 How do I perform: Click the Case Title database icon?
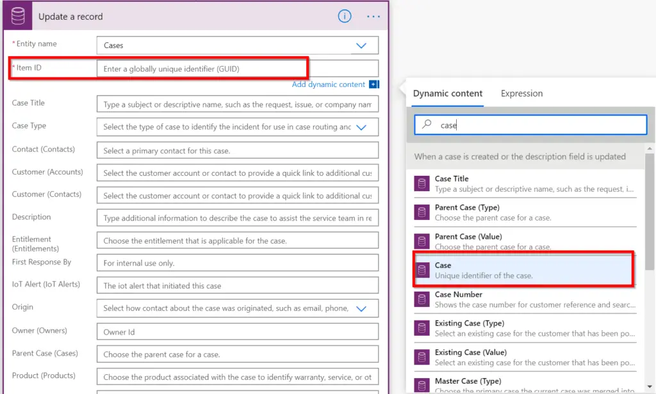[422, 184]
